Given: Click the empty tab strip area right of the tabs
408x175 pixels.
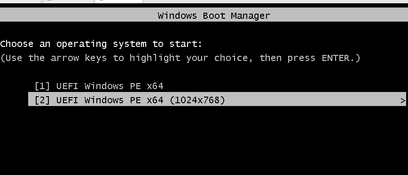Looking at the screenshot, I should click(275, 1).
